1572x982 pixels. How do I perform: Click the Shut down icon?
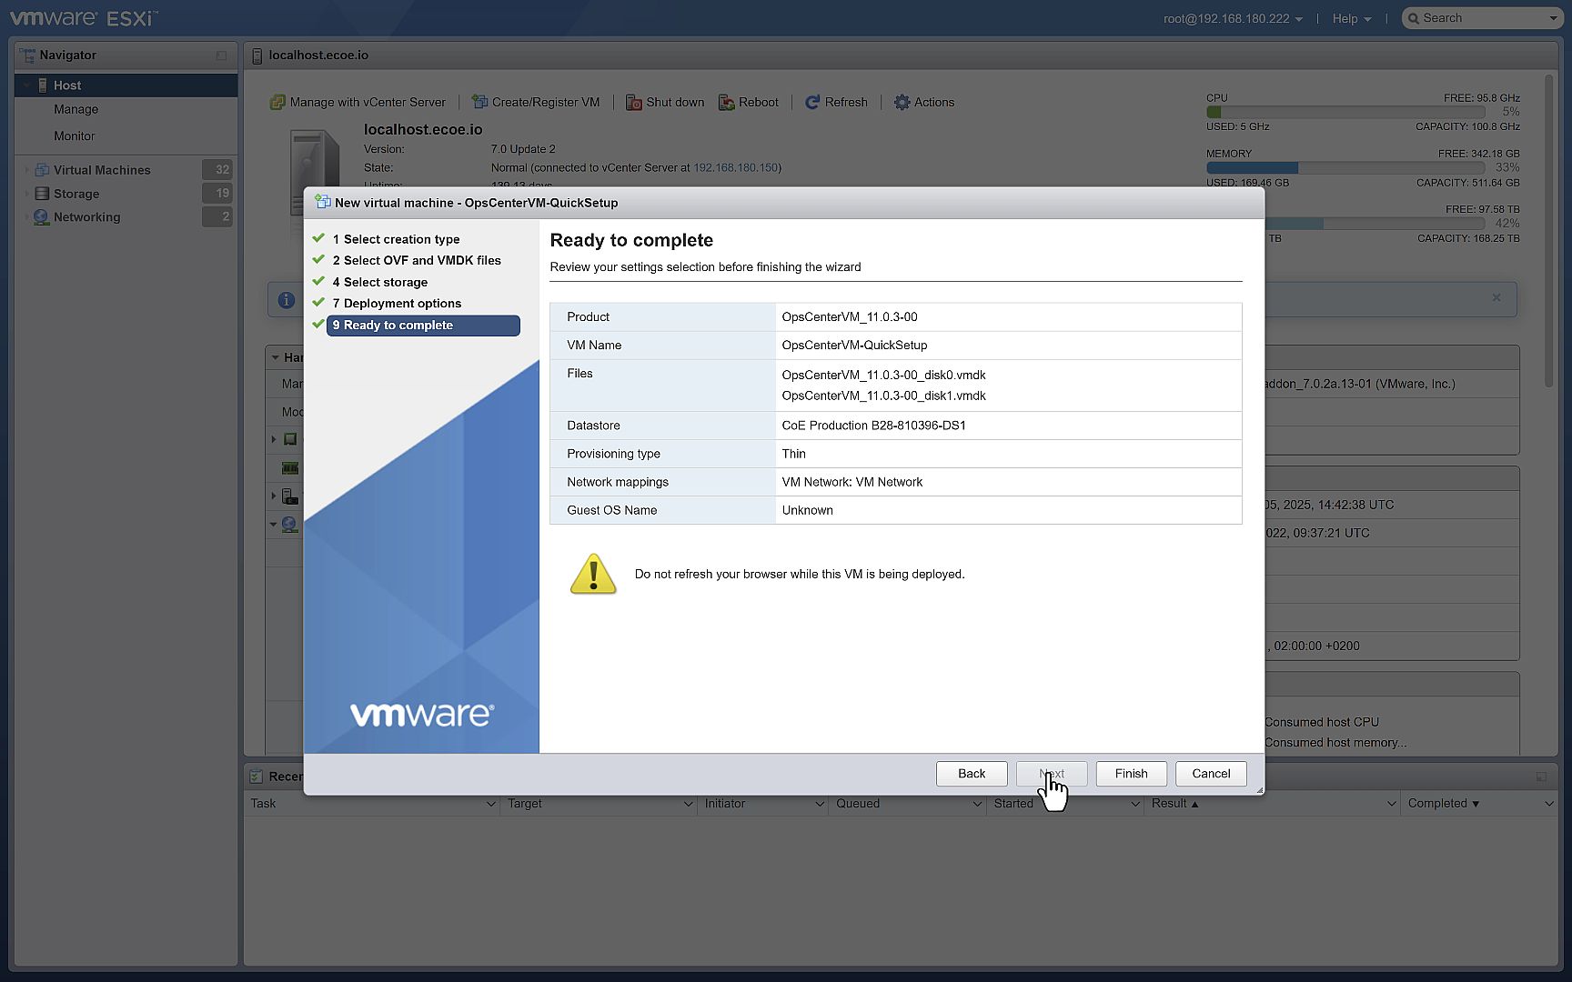coord(634,102)
